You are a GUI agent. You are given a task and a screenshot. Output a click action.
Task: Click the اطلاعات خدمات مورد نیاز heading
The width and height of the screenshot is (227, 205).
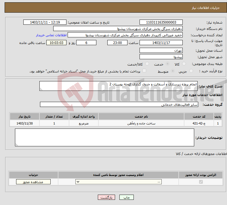pos(202,95)
